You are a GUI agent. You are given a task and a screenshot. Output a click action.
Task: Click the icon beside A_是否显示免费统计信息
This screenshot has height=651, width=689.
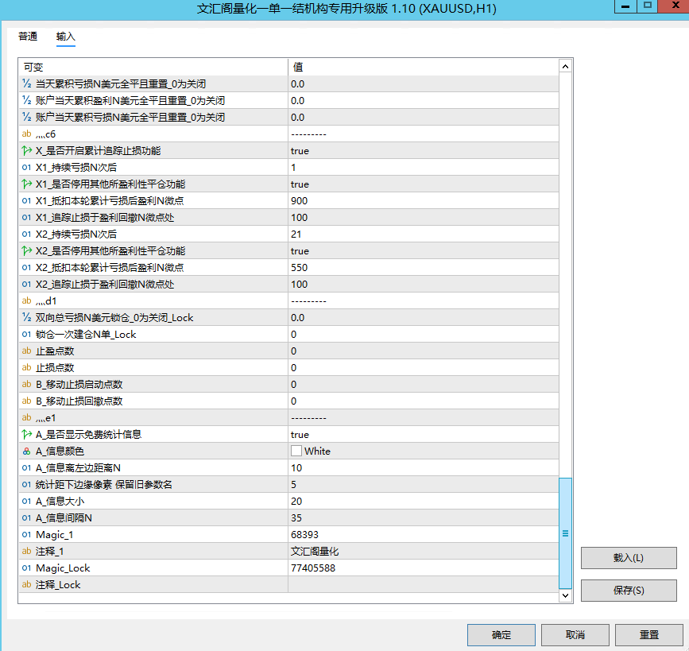[x=27, y=434]
